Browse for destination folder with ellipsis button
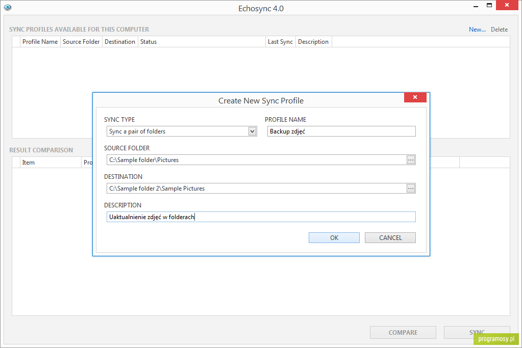Screen dimensions: 522x348 click(410, 189)
